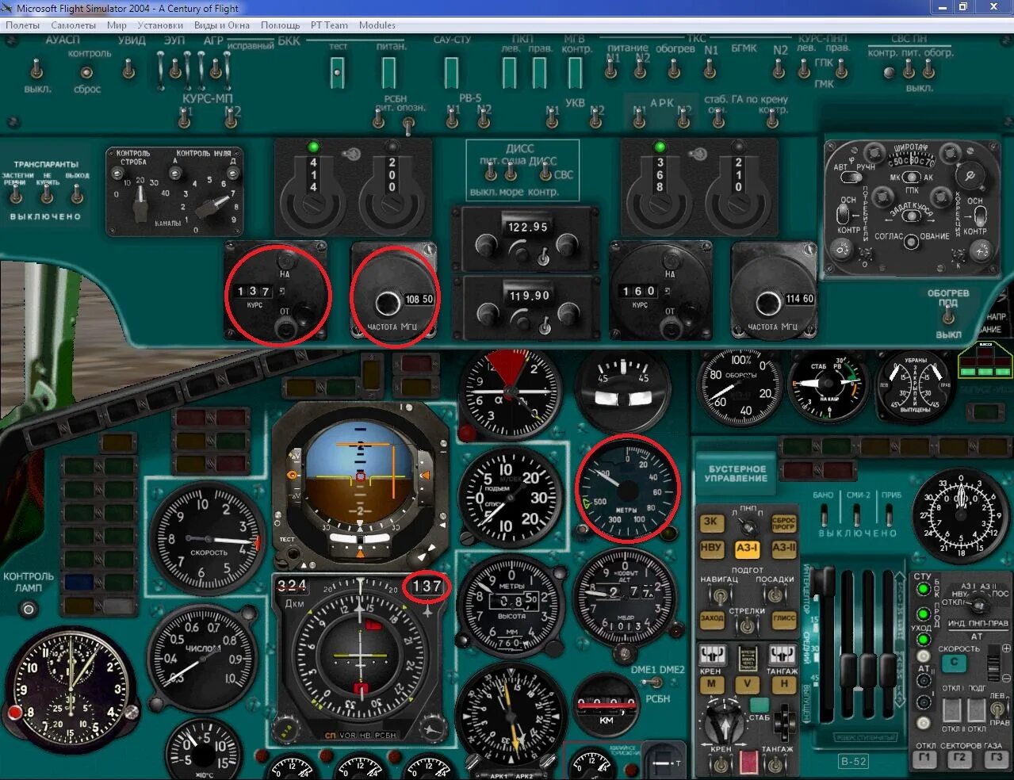Toggle the СТРЕЛКИ switch
Image resolution: width=1014 pixels, height=780 pixels.
click(746, 626)
